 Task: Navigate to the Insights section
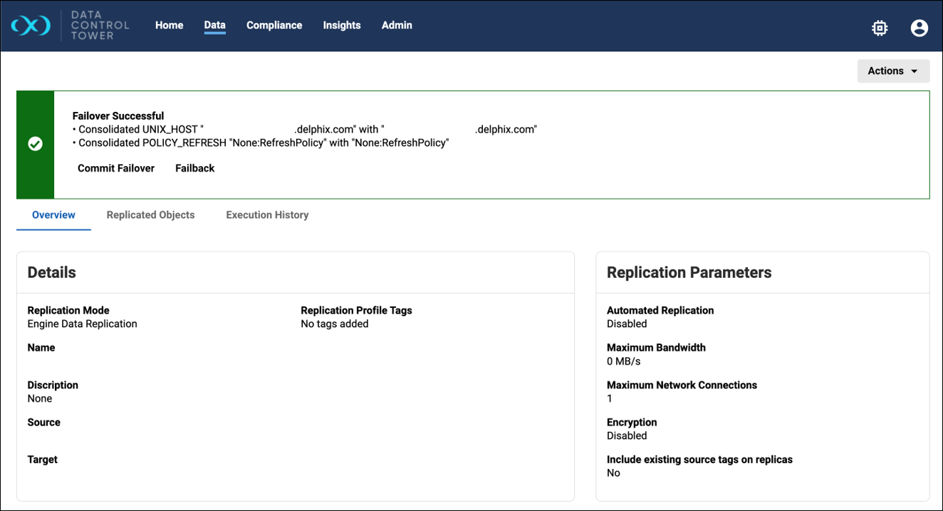(341, 25)
